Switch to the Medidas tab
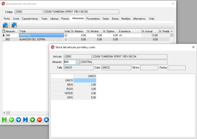Image resolution: width=197 pixels, height=139 pixels. click(x=126, y=18)
